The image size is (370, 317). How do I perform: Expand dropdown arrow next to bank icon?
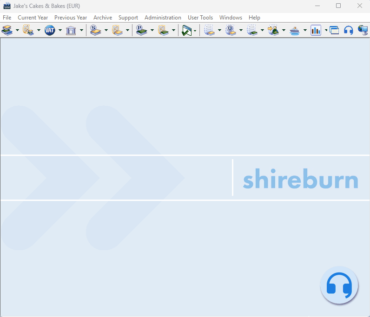click(x=81, y=30)
